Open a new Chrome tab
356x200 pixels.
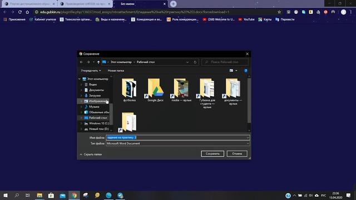coord(173,4)
